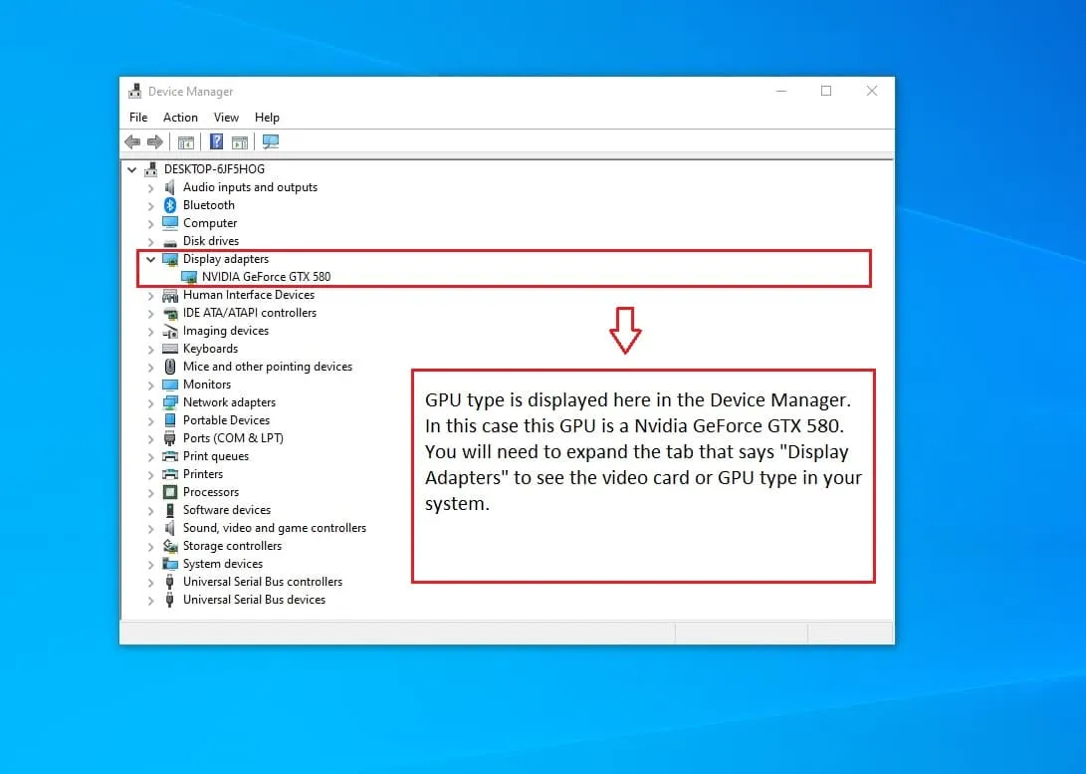This screenshot has height=774, width=1086.
Task: Open the File menu
Action: pyautogui.click(x=138, y=118)
